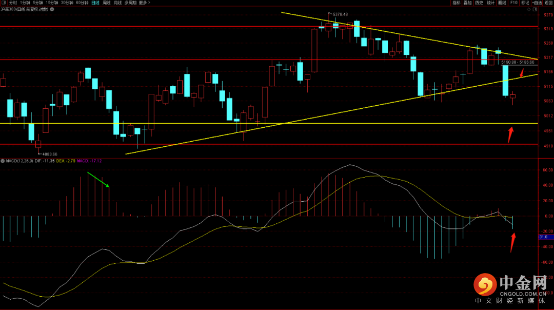Switch to the 分时 intraday tab
Viewport: 554px width, 310px height.
point(13,3)
